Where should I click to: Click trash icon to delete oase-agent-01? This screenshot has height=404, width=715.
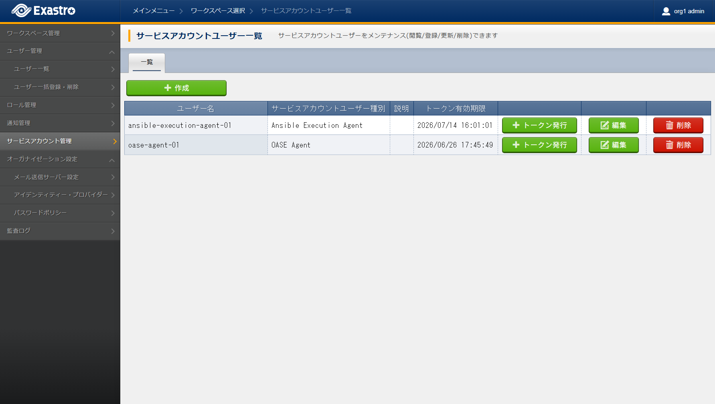[669, 145]
